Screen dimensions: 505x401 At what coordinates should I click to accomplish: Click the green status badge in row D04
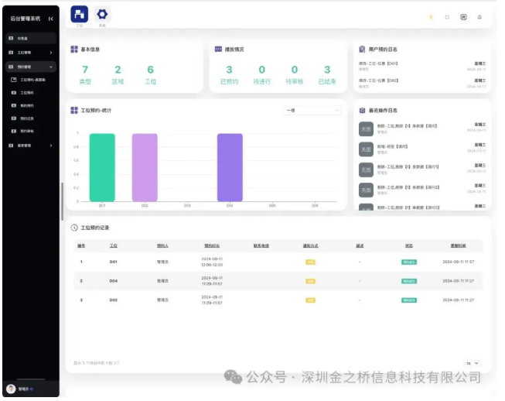(x=409, y=282)
